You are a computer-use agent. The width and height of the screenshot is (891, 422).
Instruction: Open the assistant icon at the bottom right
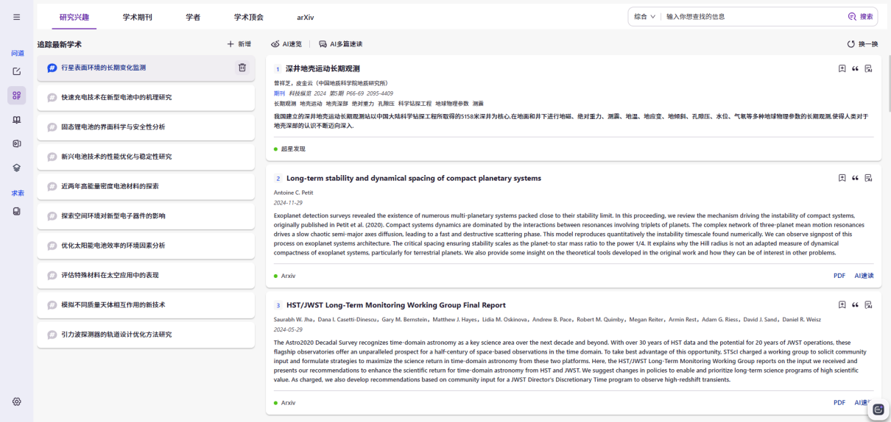(x=878, y=410)
